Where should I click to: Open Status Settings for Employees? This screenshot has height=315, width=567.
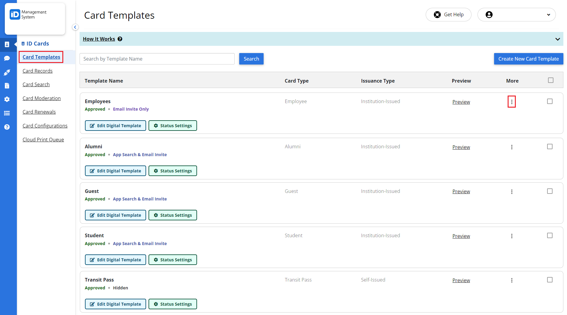[173, 126]
